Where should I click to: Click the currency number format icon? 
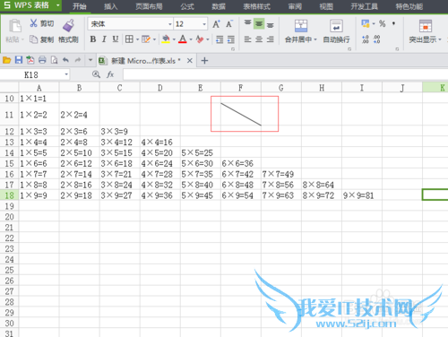click(366, 23)
